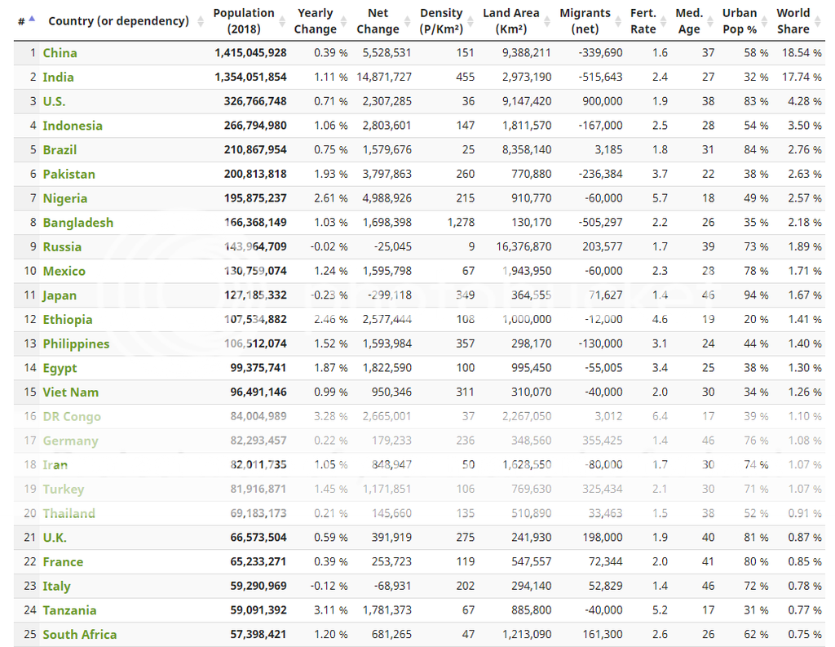Open the France country link
Viewport: 835px width, 647px height.
click(x=63, y=562)
